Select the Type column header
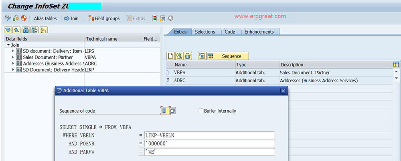Image resolution: width=401 pixels, height=161 pixels. click(x=257, y=65)
